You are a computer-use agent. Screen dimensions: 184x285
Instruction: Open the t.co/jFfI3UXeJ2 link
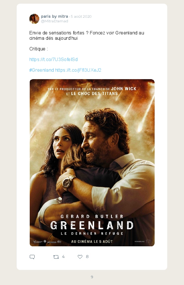coord(78,70)
